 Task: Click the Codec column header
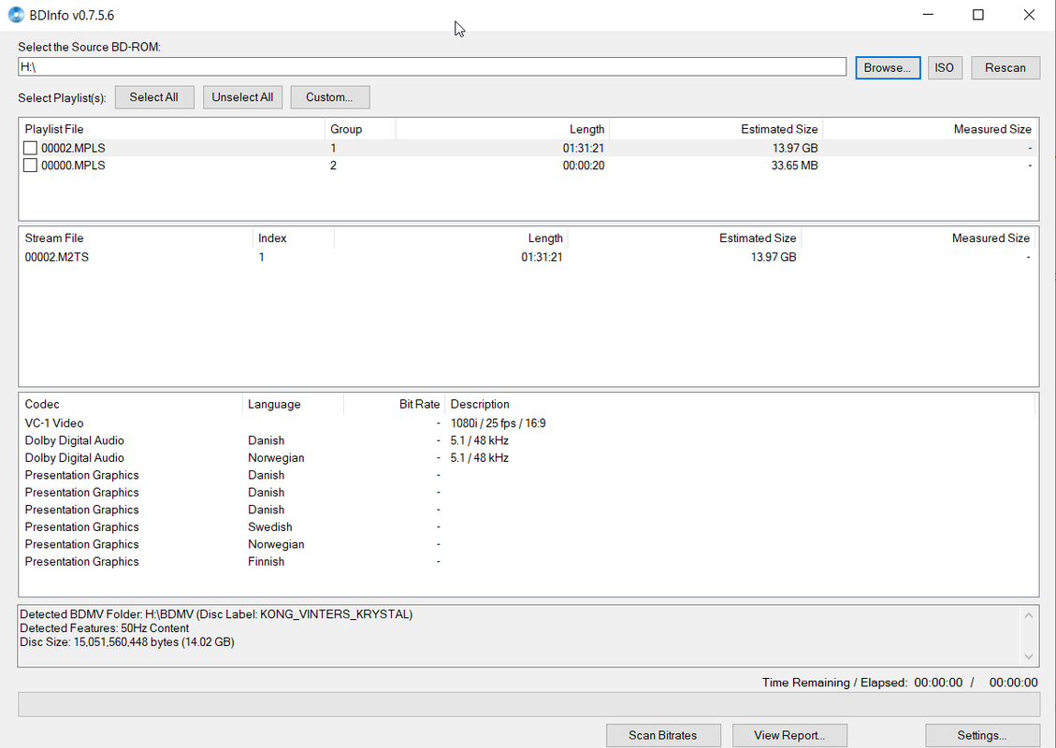(131, 404)
